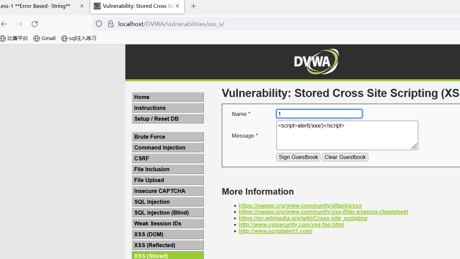
Task: Go to Command Injection page
Action: [x=168, y=147]
